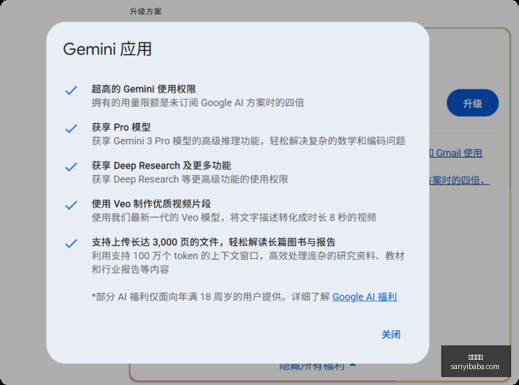Open the Gmail 使用 link in background page
The height and width of the screenshot is (385, 519).
tap(456, 153)
